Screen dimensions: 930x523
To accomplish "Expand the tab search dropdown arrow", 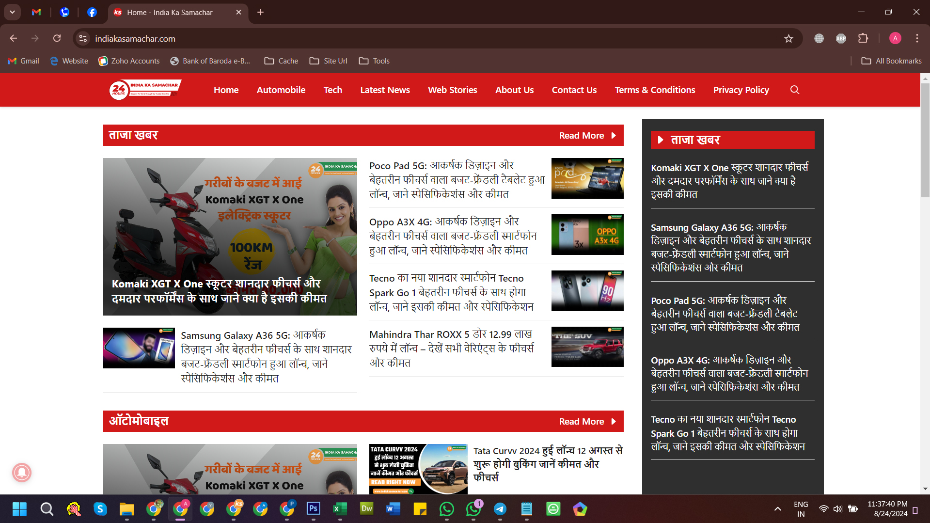I will pos(12,12).
